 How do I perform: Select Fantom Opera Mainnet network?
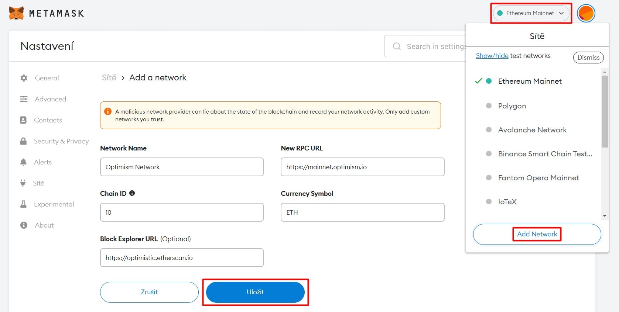click(x=538, y=178)
